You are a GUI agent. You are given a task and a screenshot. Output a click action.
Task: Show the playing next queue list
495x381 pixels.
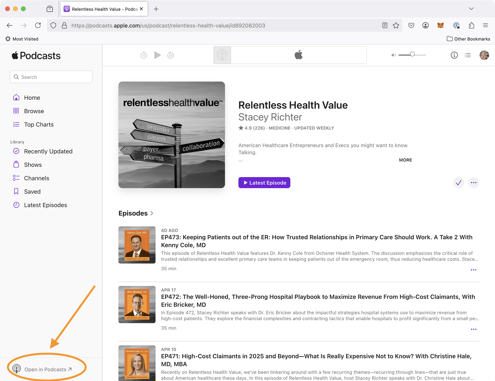(x=468, y=55)
